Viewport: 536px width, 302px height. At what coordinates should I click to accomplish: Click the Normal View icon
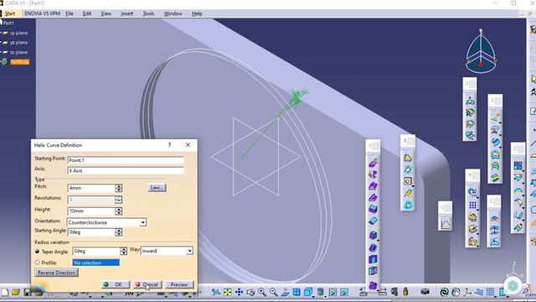pyautogui.click(x=285, y=292)
